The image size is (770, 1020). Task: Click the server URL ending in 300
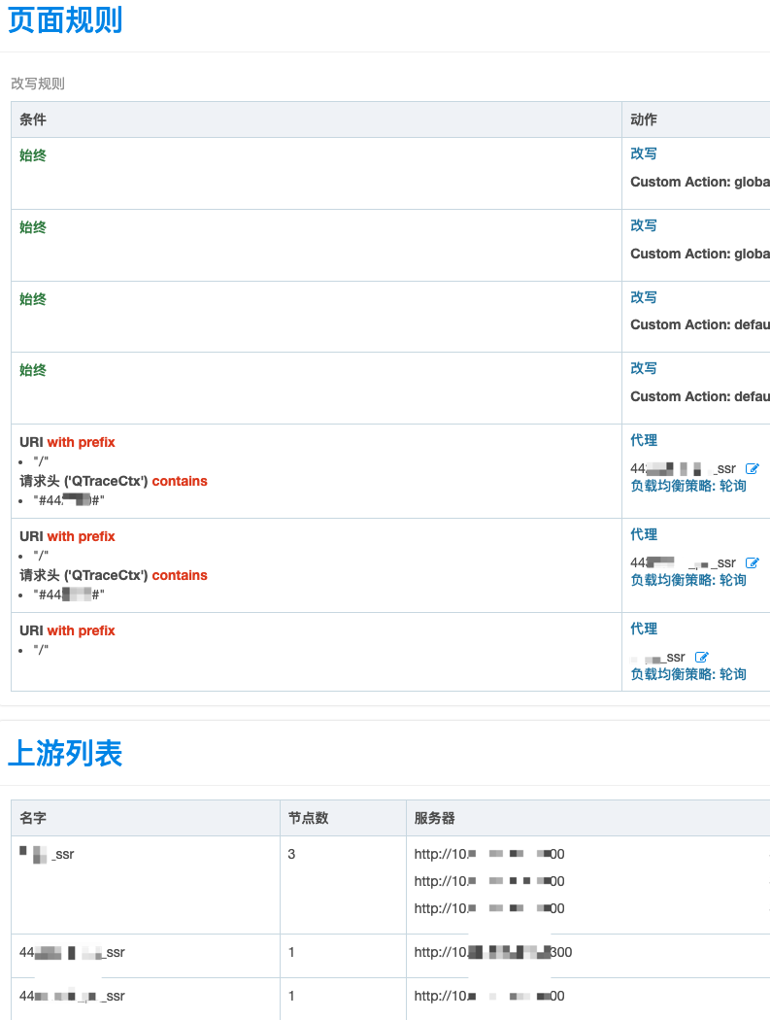coord(493,952)
